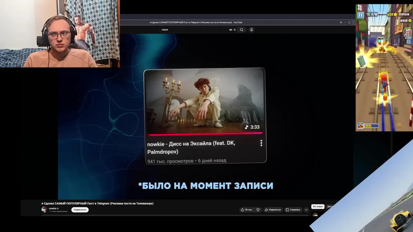The width and height of the screenshot is (413, 232).
Task: Open the browser three-dots menu in title bar
Action: click(345, 23)
